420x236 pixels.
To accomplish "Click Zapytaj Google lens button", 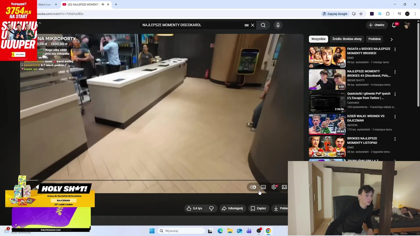I will (335, 14).
